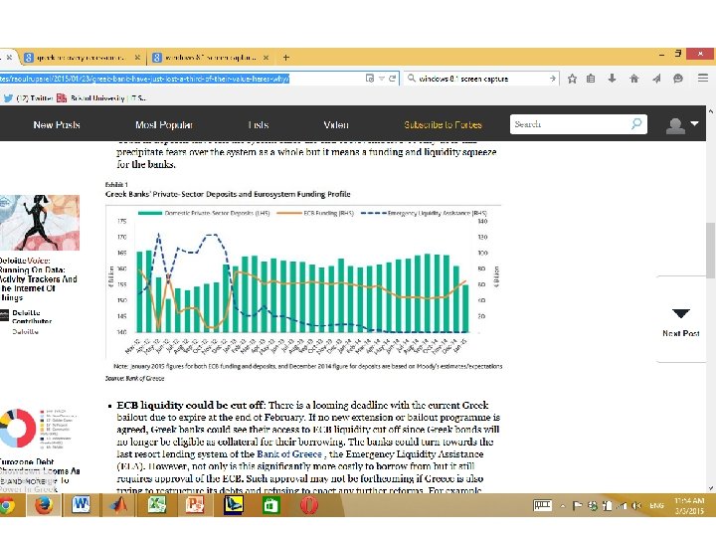This screenshot has width=716, height=537.
Task: Open the taskbar clock showing 11:54 AM
Action: [689, 505]
